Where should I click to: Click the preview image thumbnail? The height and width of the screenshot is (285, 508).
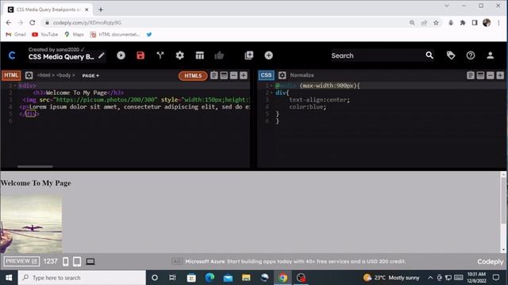click(x=31, y=223)
